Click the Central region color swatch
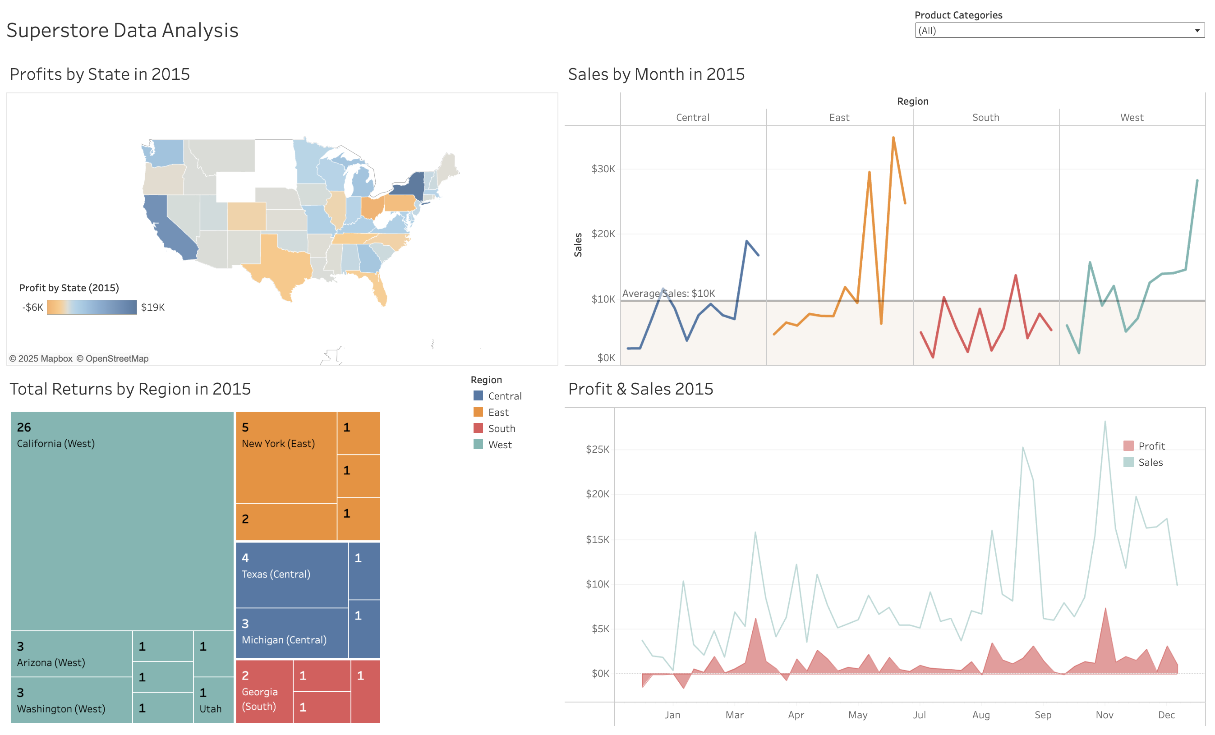1215x735 pixels. pyautogui.click(x=478, y=396)
